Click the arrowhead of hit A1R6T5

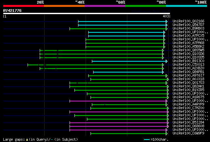tap(168, 97)
